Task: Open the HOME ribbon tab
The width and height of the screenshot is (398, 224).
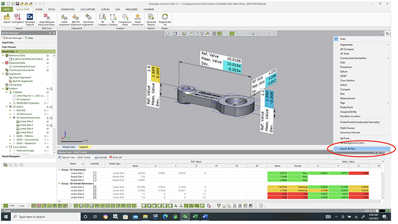Action: tap(39, 9)
